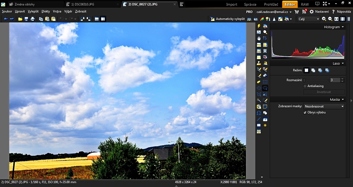Choose the Red-eye removal tool

click(265, 57)
